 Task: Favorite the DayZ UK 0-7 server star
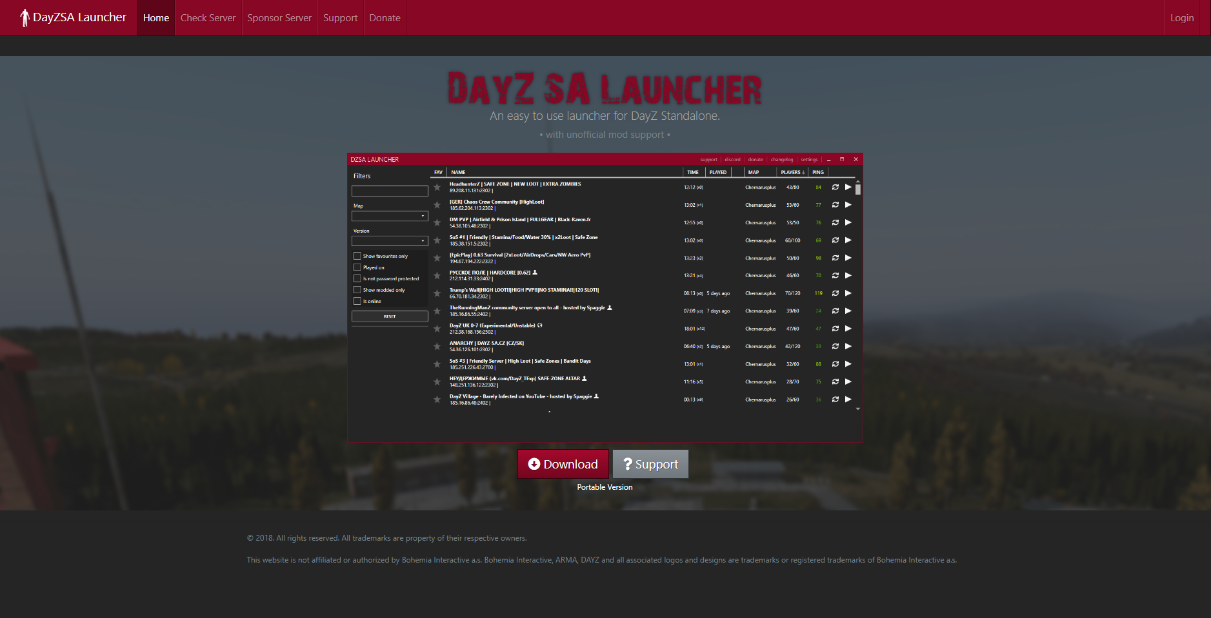[437, 329]
